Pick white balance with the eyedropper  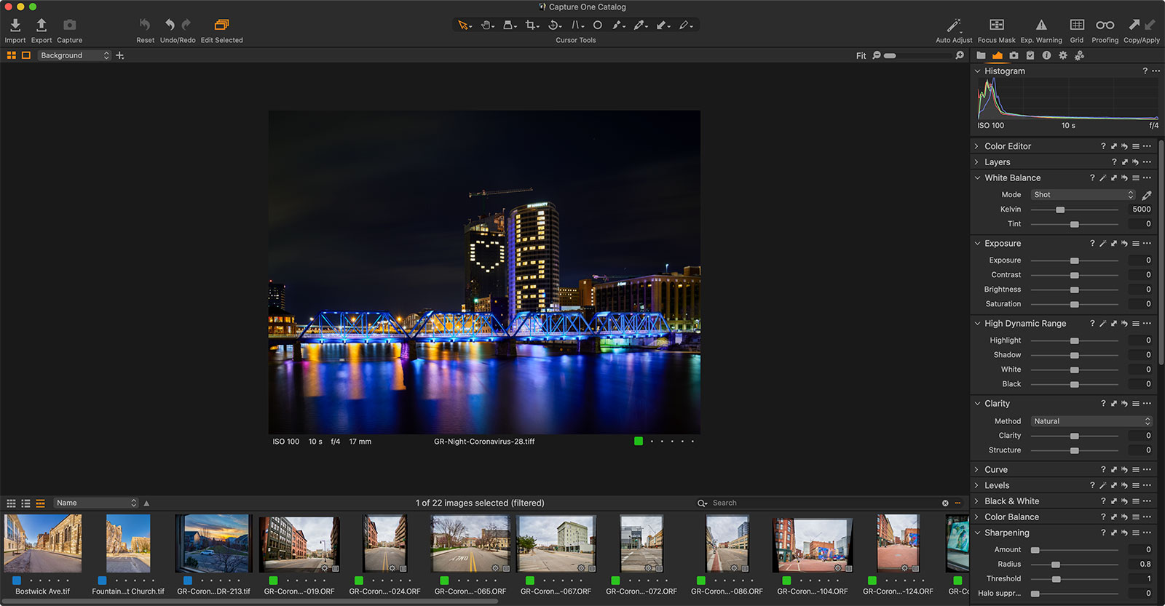[1147, 195]
